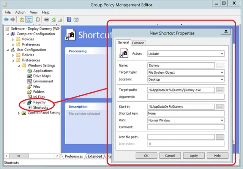Switch to the Common tab
243x169 pixels.
pyautogui.click(x=138, y=43)
